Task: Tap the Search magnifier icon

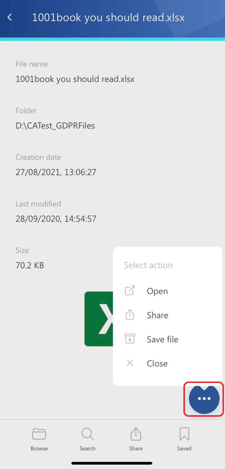Action: point(87,434)
